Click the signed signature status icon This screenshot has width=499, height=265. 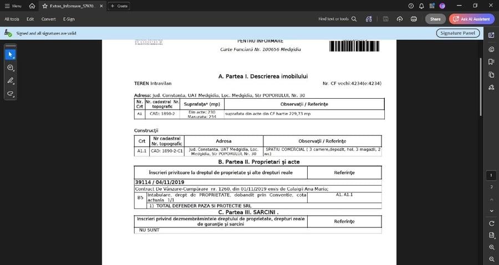pyautogui.click(x=8, y=33)
